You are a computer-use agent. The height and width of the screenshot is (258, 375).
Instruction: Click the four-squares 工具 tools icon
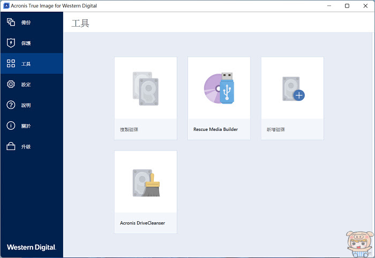point(11,64)
